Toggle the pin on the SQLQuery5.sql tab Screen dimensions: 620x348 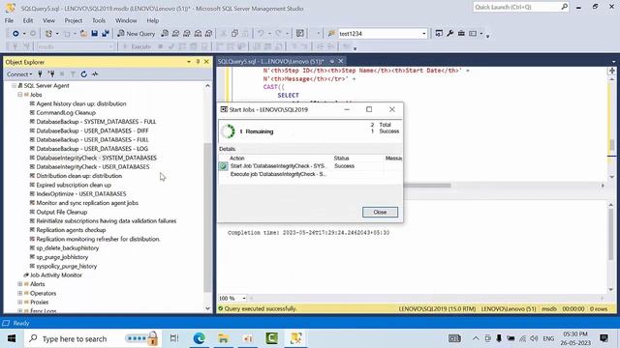pyautogui.click(x=331, y=61)
